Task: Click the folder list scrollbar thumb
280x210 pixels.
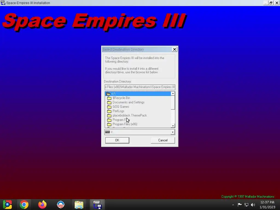Action: coord(173,103)
